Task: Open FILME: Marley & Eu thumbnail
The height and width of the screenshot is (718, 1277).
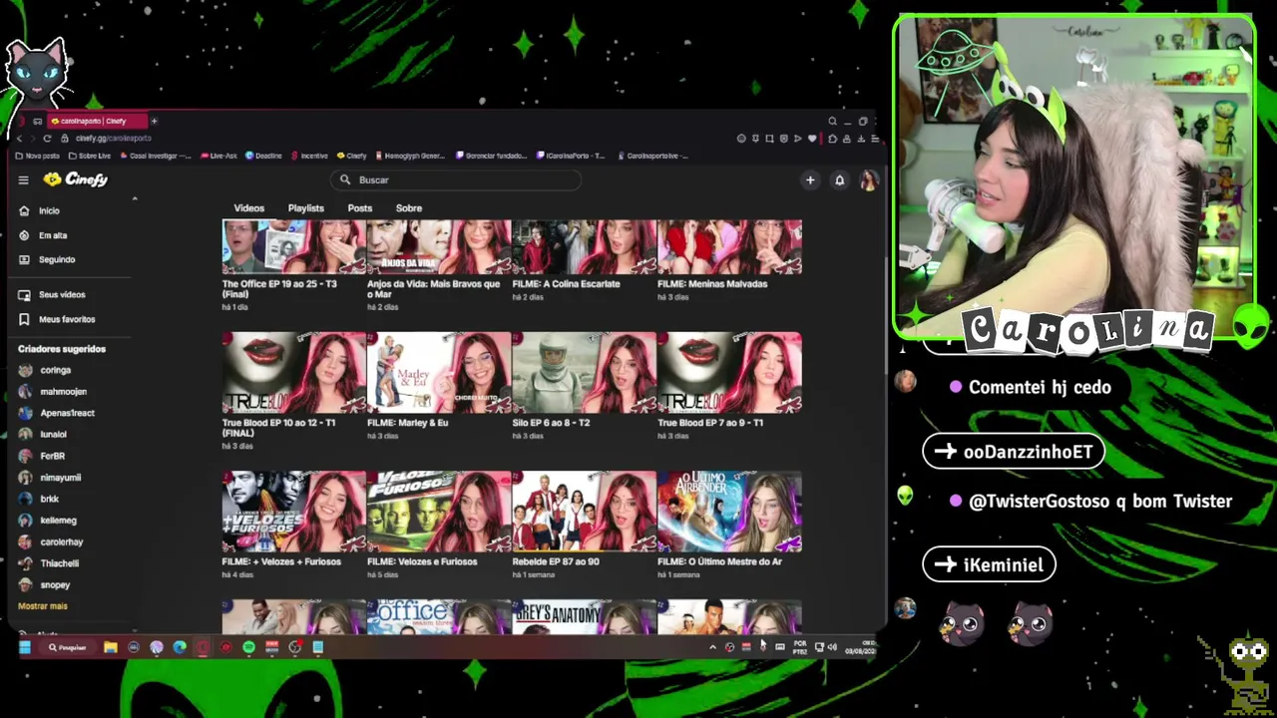Action: point(439,373)
